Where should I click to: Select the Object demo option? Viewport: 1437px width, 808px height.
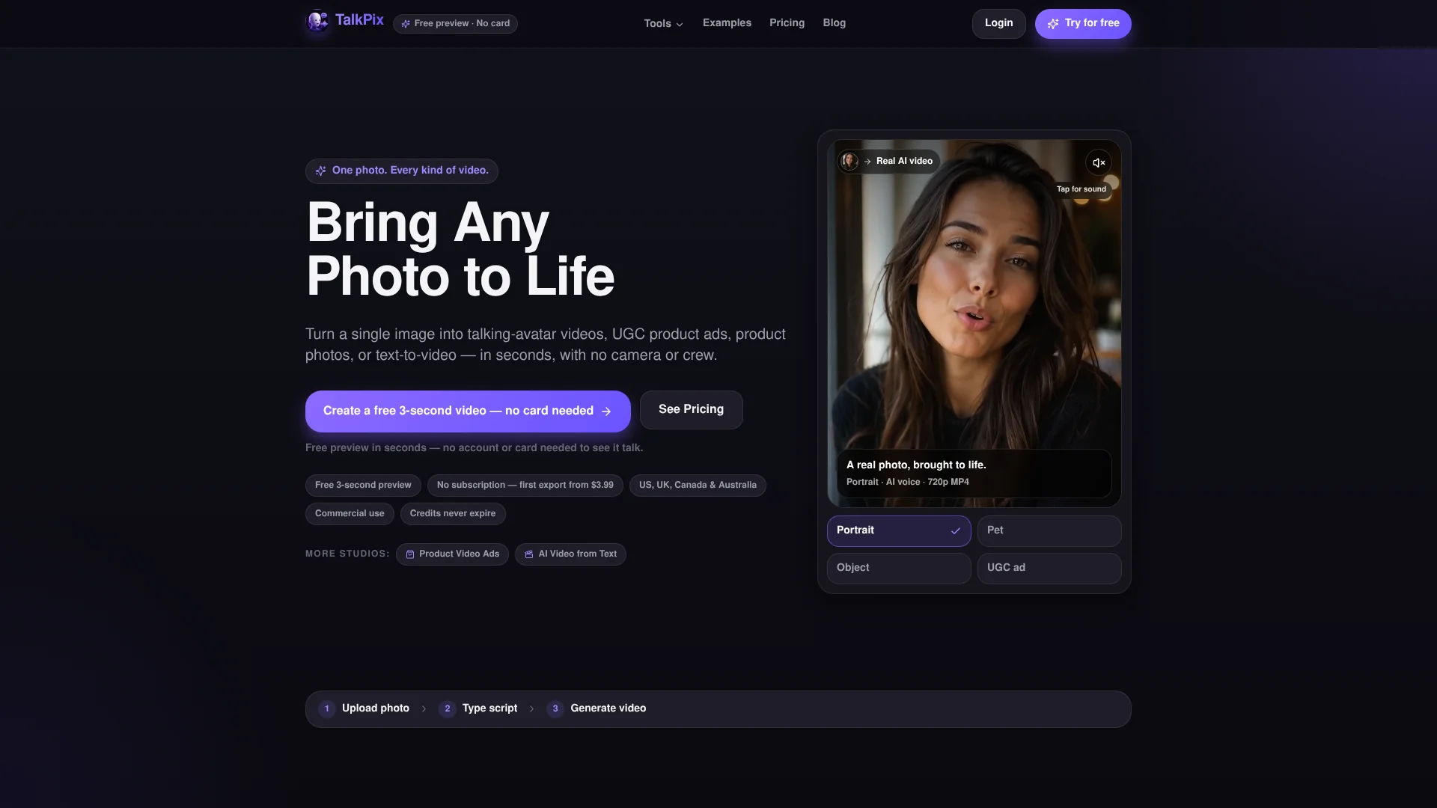pos(899,568)
